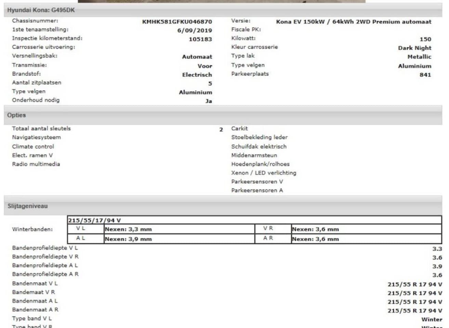
Task: Click the Xenon / LED verlichting option
Action: click(264, 173)
